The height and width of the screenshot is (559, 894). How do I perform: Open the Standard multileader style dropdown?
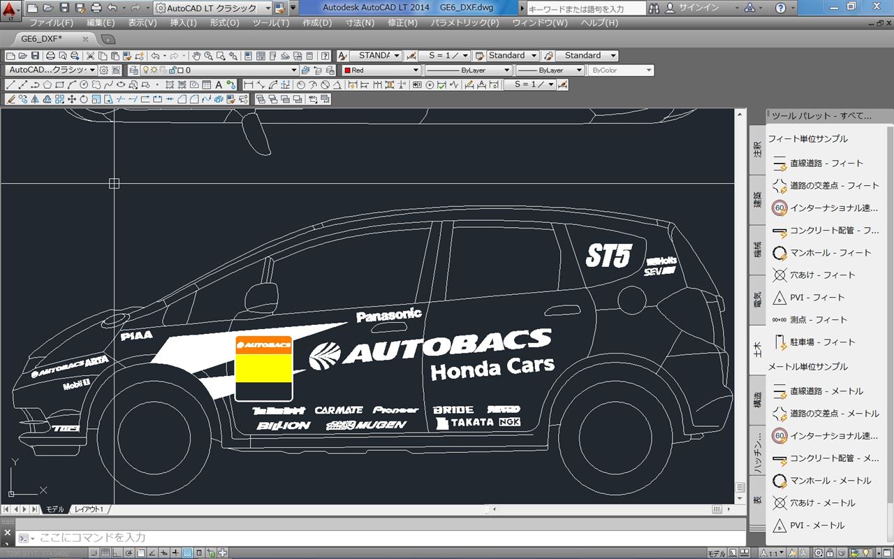click(587, 55)
